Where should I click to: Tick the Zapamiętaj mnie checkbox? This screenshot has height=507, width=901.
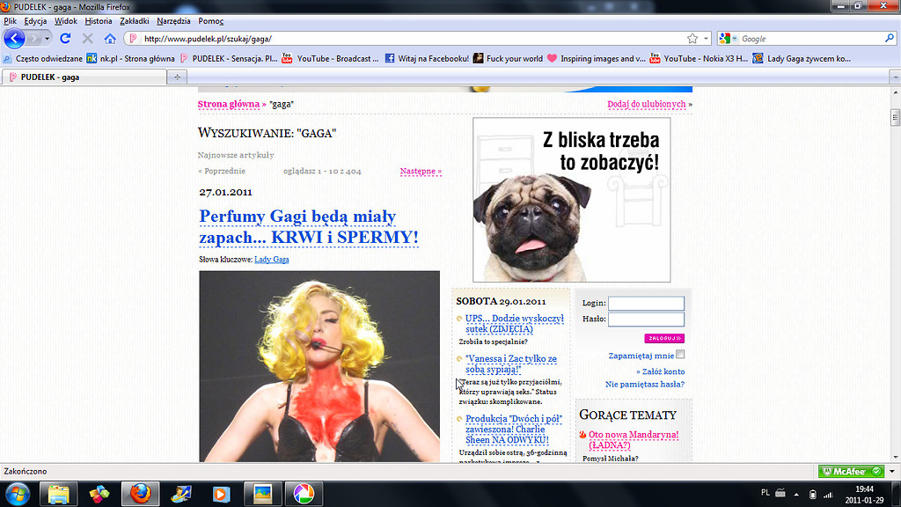pyautogui.click(x=680, y=354)
